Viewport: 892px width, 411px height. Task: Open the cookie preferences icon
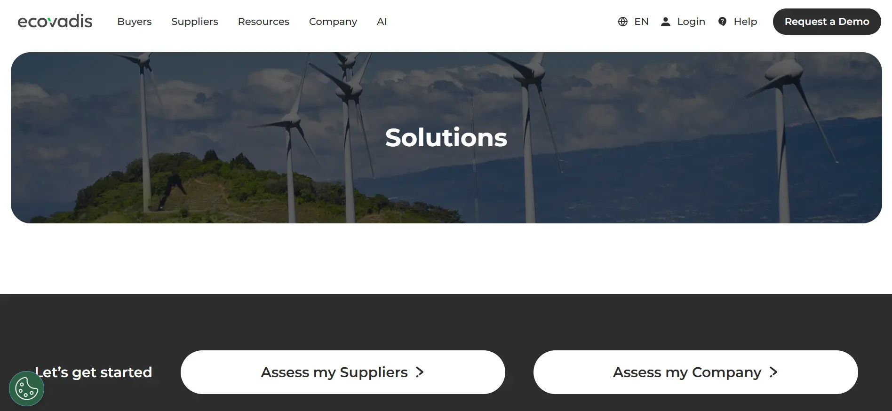click(x=26, y=388)
